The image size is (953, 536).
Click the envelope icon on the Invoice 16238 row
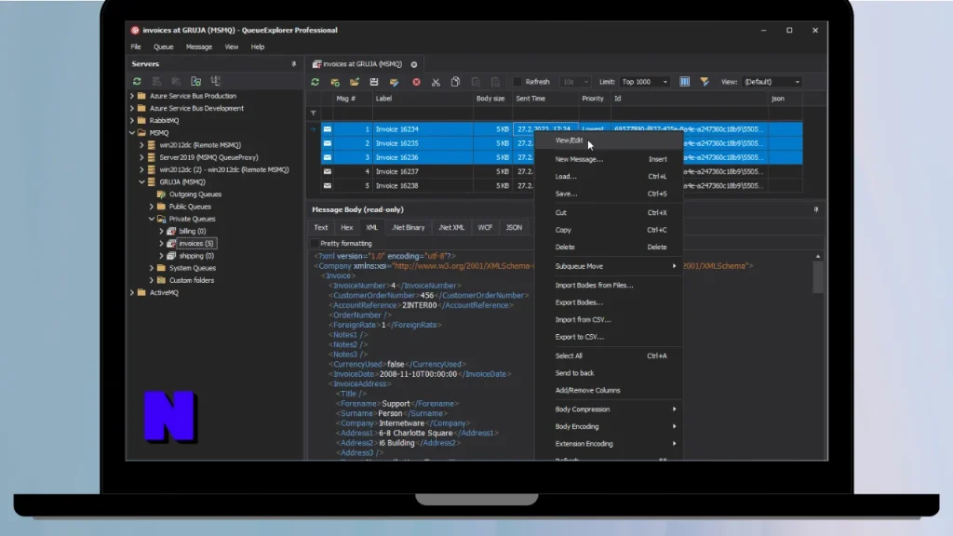pyautogui.click(x=328, y=185)
